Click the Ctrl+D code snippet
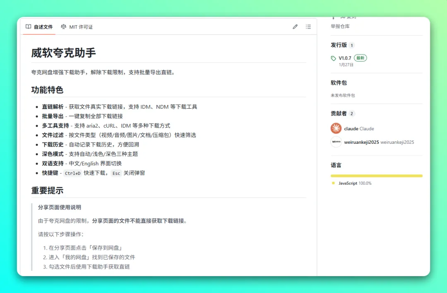Viewport: 447px width, 293px height. [73, 173]
